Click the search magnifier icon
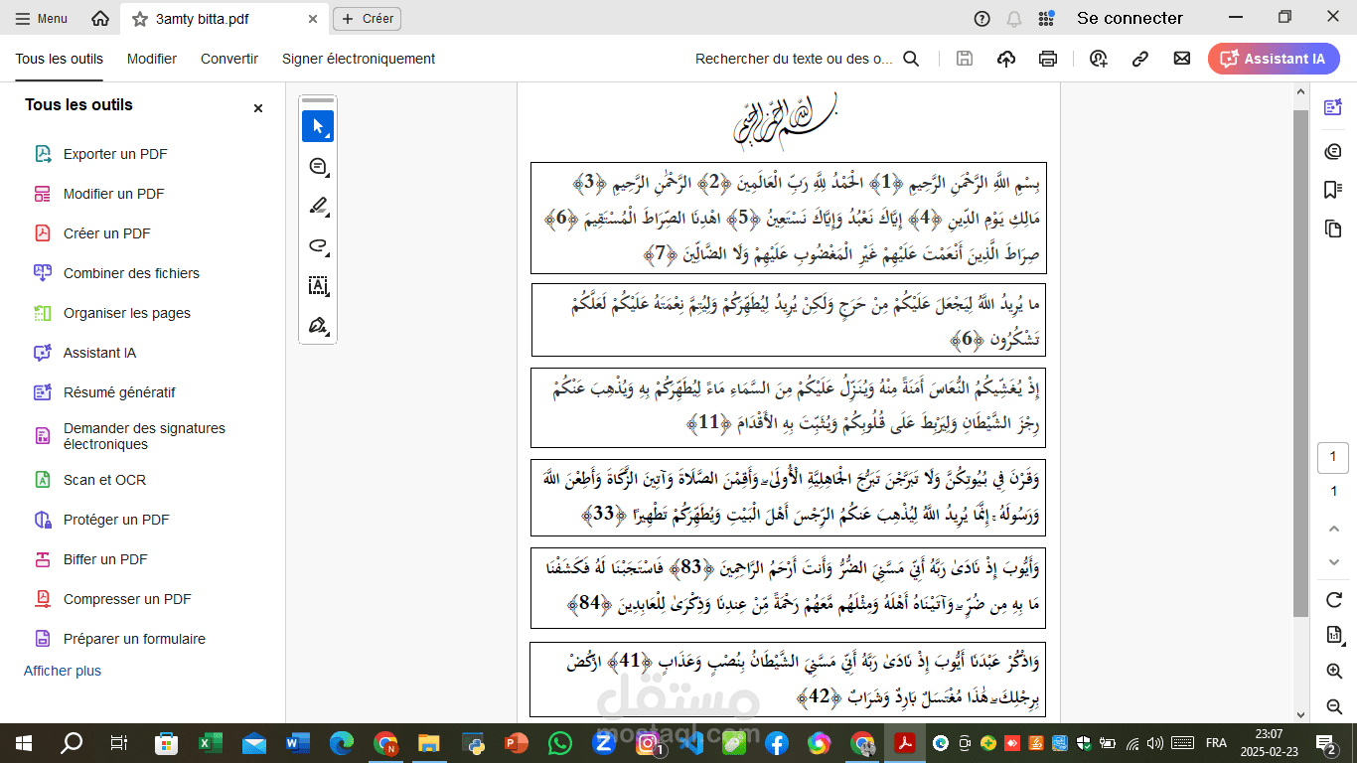The width and height of the screenshot is (1357, 763). (x=911, y=59)
